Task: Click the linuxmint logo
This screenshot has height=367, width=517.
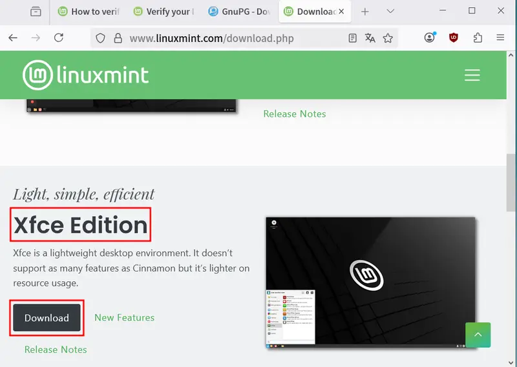Action: 86,75
